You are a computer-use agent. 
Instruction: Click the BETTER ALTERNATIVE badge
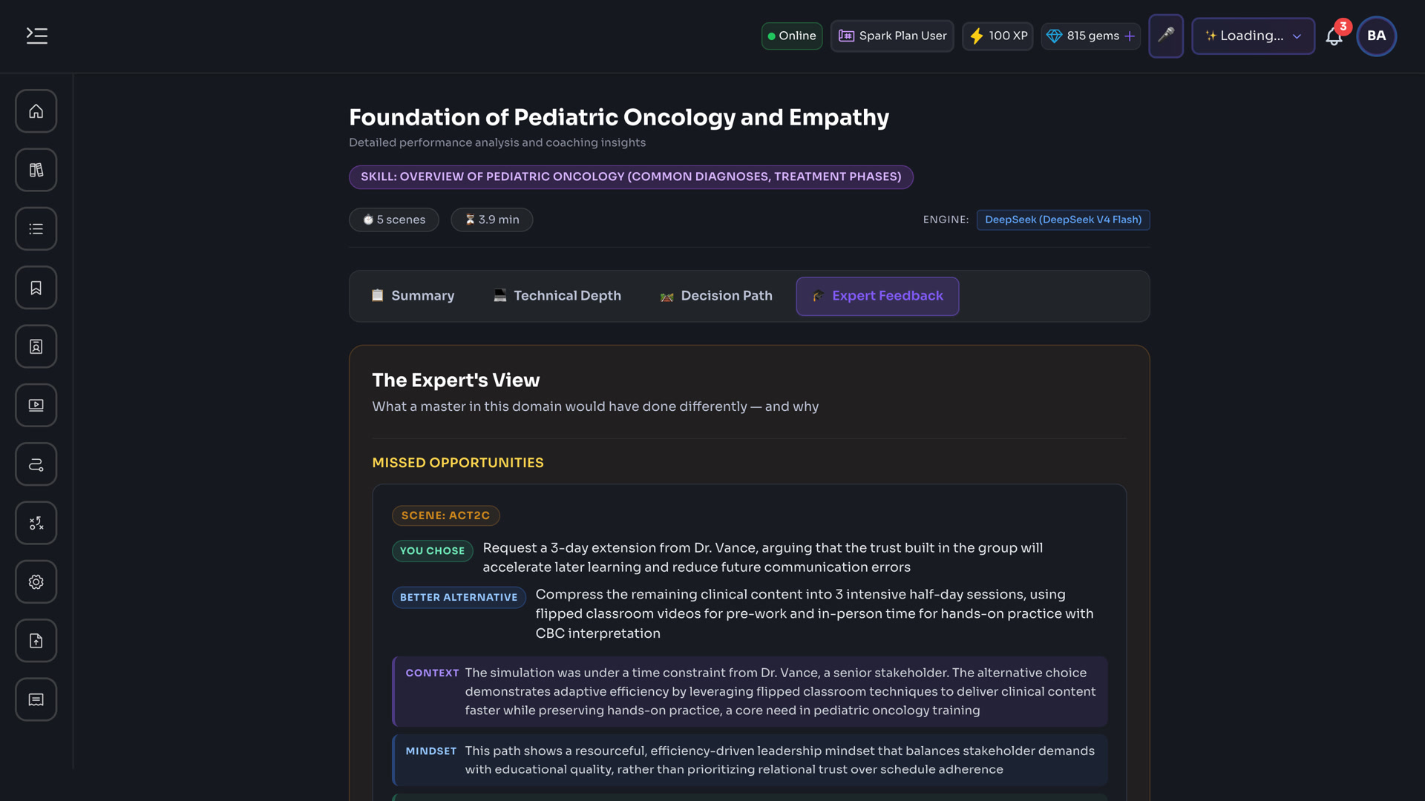[459, 597]
